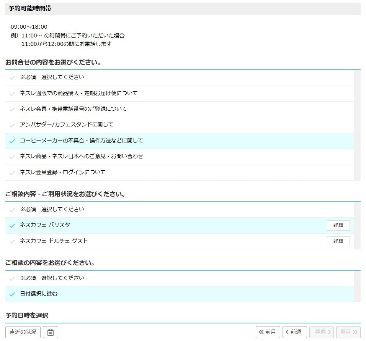Viewport: 366px width, 341px height.
Task: Click the 直近の状況 button
Action: (x=22, y=332)
